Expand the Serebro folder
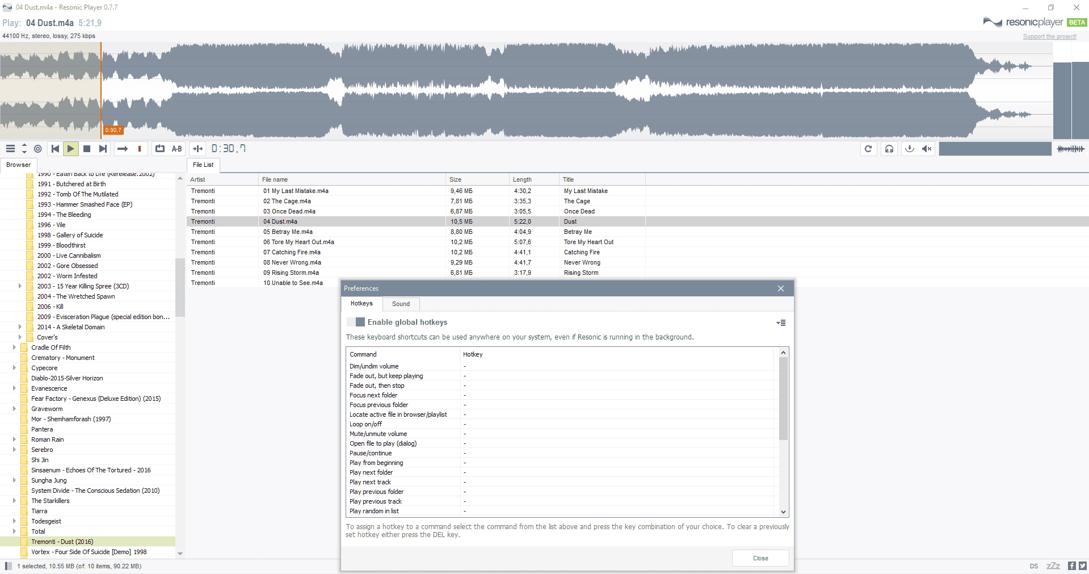 click(14, 450)
